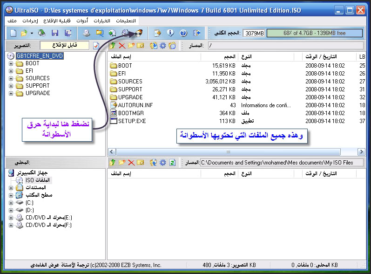The width and height of the screenshot is (371, 274).
Task: Click local pane إسم الملف column header
Action: point(154,174)
